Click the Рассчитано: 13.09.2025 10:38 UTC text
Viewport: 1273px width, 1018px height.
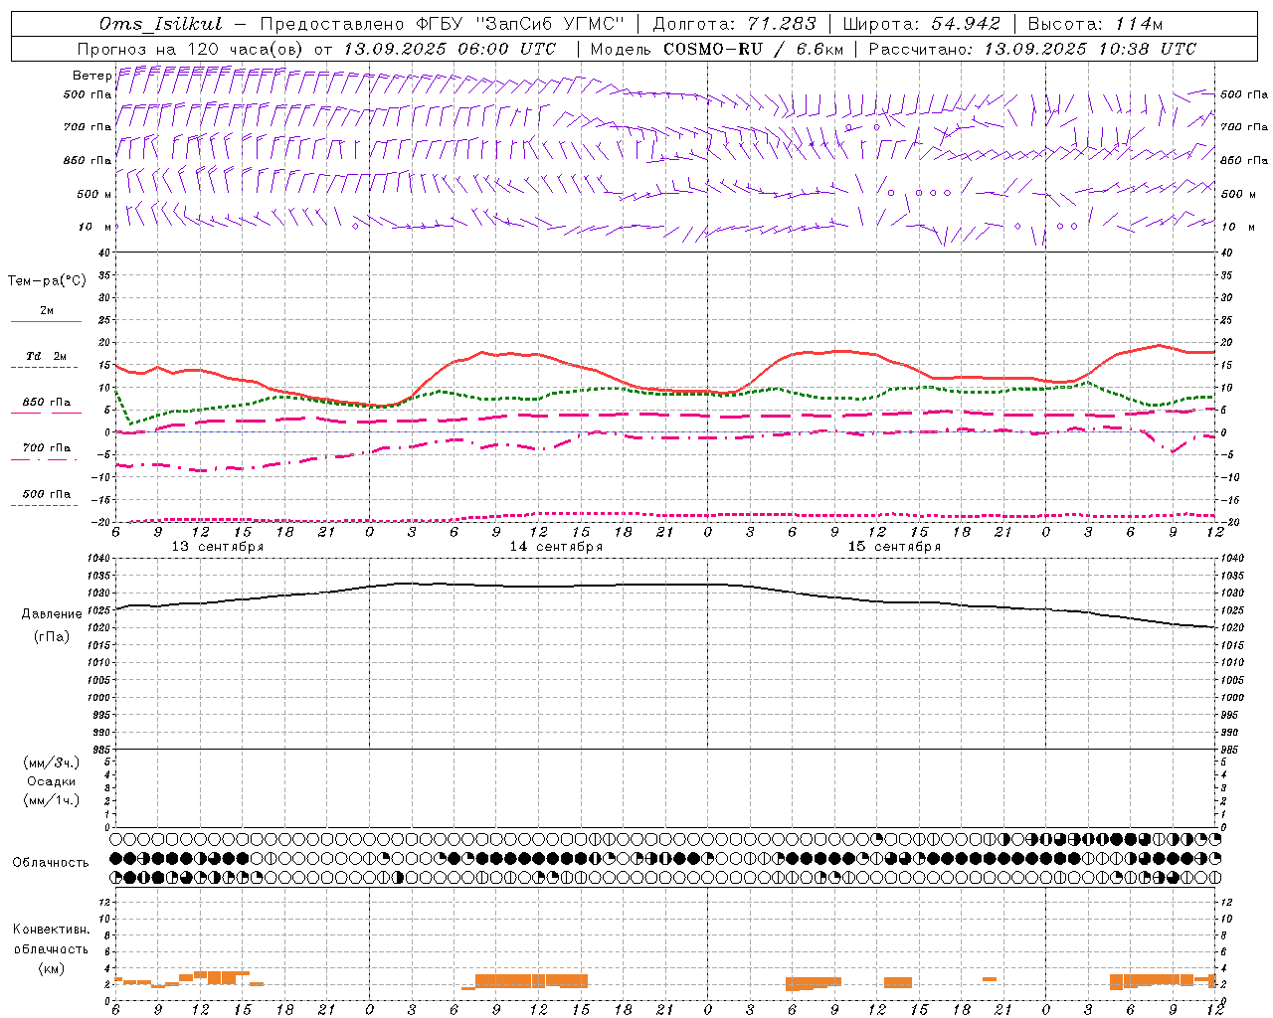[1032, 49]
